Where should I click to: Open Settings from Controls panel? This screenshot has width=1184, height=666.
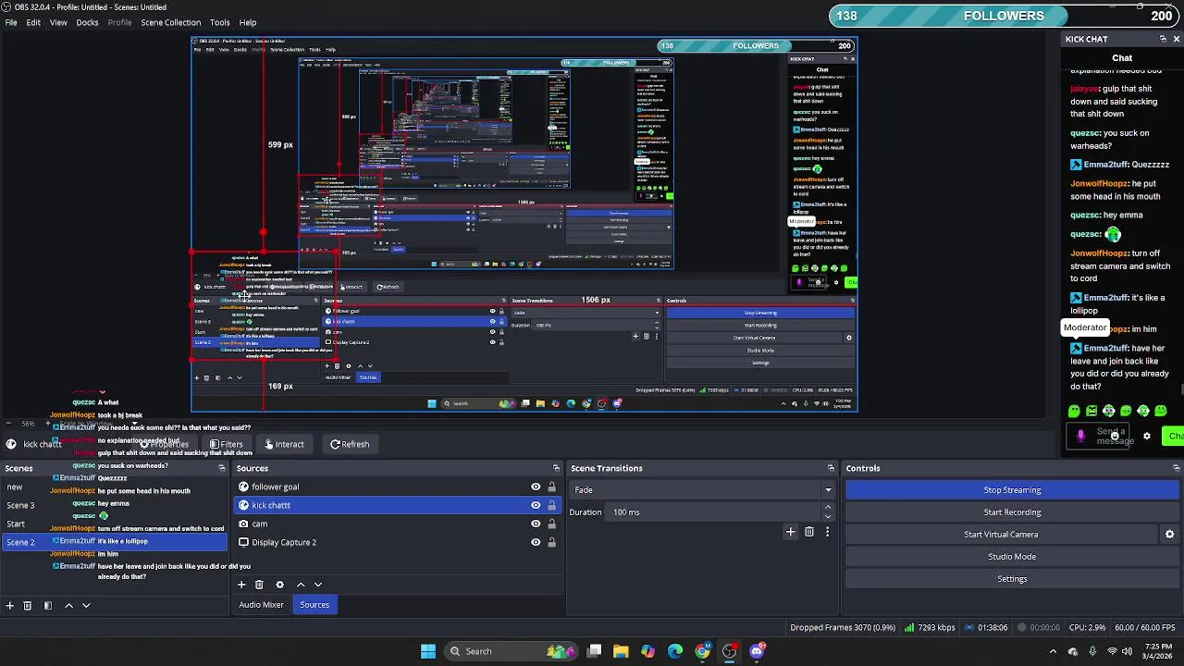pyautogui.click(x=1012, y=579)
